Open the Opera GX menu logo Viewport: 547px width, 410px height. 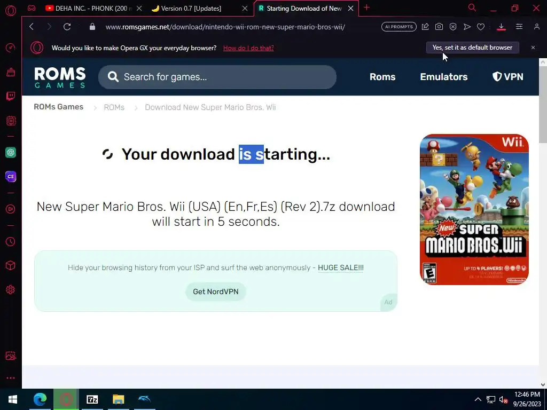tap(11, 11)
